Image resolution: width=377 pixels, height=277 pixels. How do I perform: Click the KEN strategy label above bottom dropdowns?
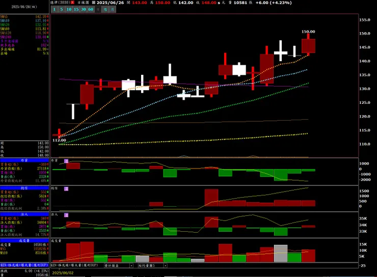click(74, 265)
